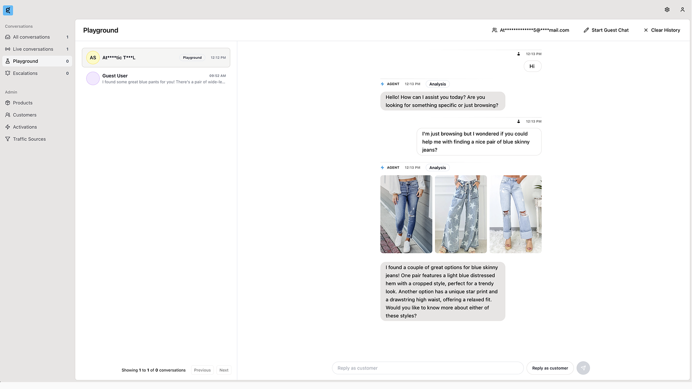
Task: Open the Activations page
Action: point(37,127)
